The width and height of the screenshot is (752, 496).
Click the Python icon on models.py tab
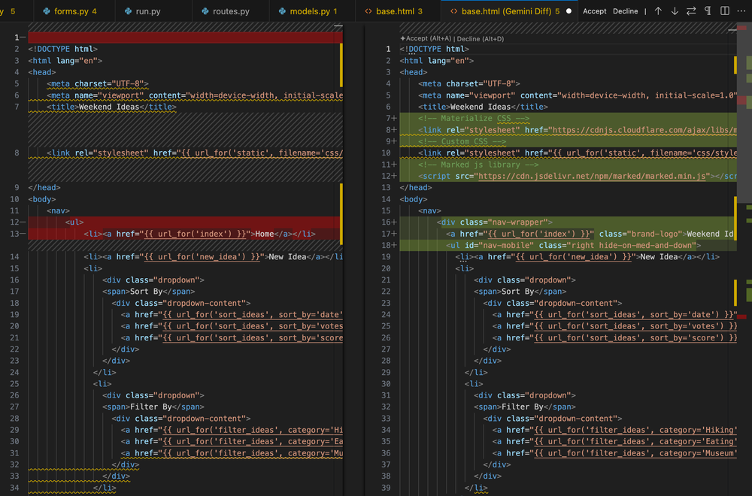[283, 11]
